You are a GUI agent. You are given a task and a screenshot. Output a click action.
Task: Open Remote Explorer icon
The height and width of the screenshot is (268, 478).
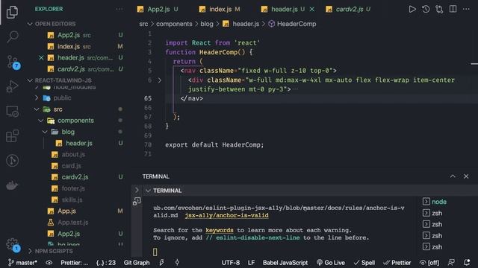click(12, 111)
